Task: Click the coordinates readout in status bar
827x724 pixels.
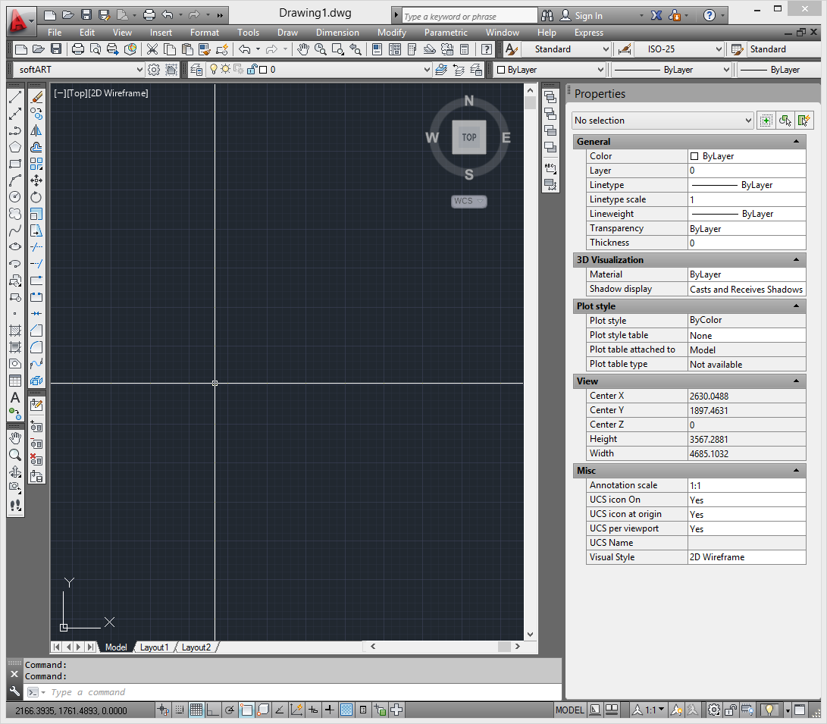Action: click(71, 711)
